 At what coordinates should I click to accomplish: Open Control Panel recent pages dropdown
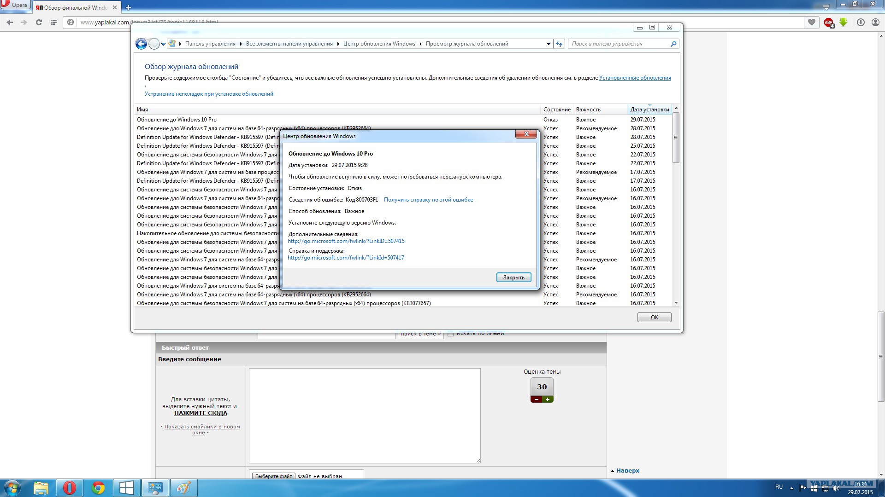[x=163, y=44]
